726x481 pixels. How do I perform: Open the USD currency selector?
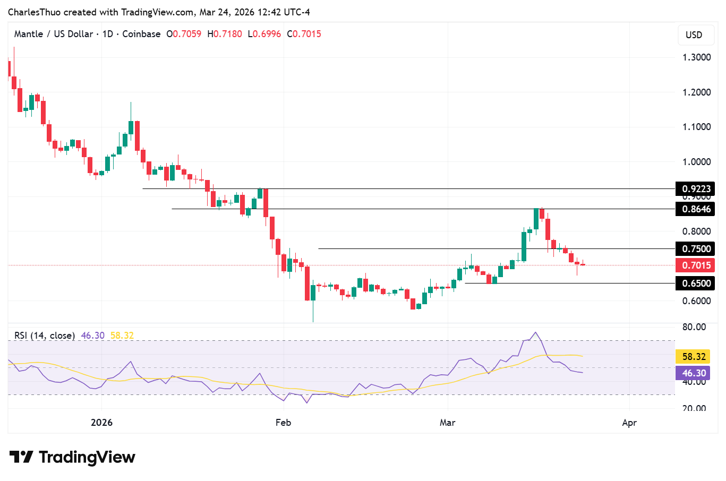[x=696, y=35]
